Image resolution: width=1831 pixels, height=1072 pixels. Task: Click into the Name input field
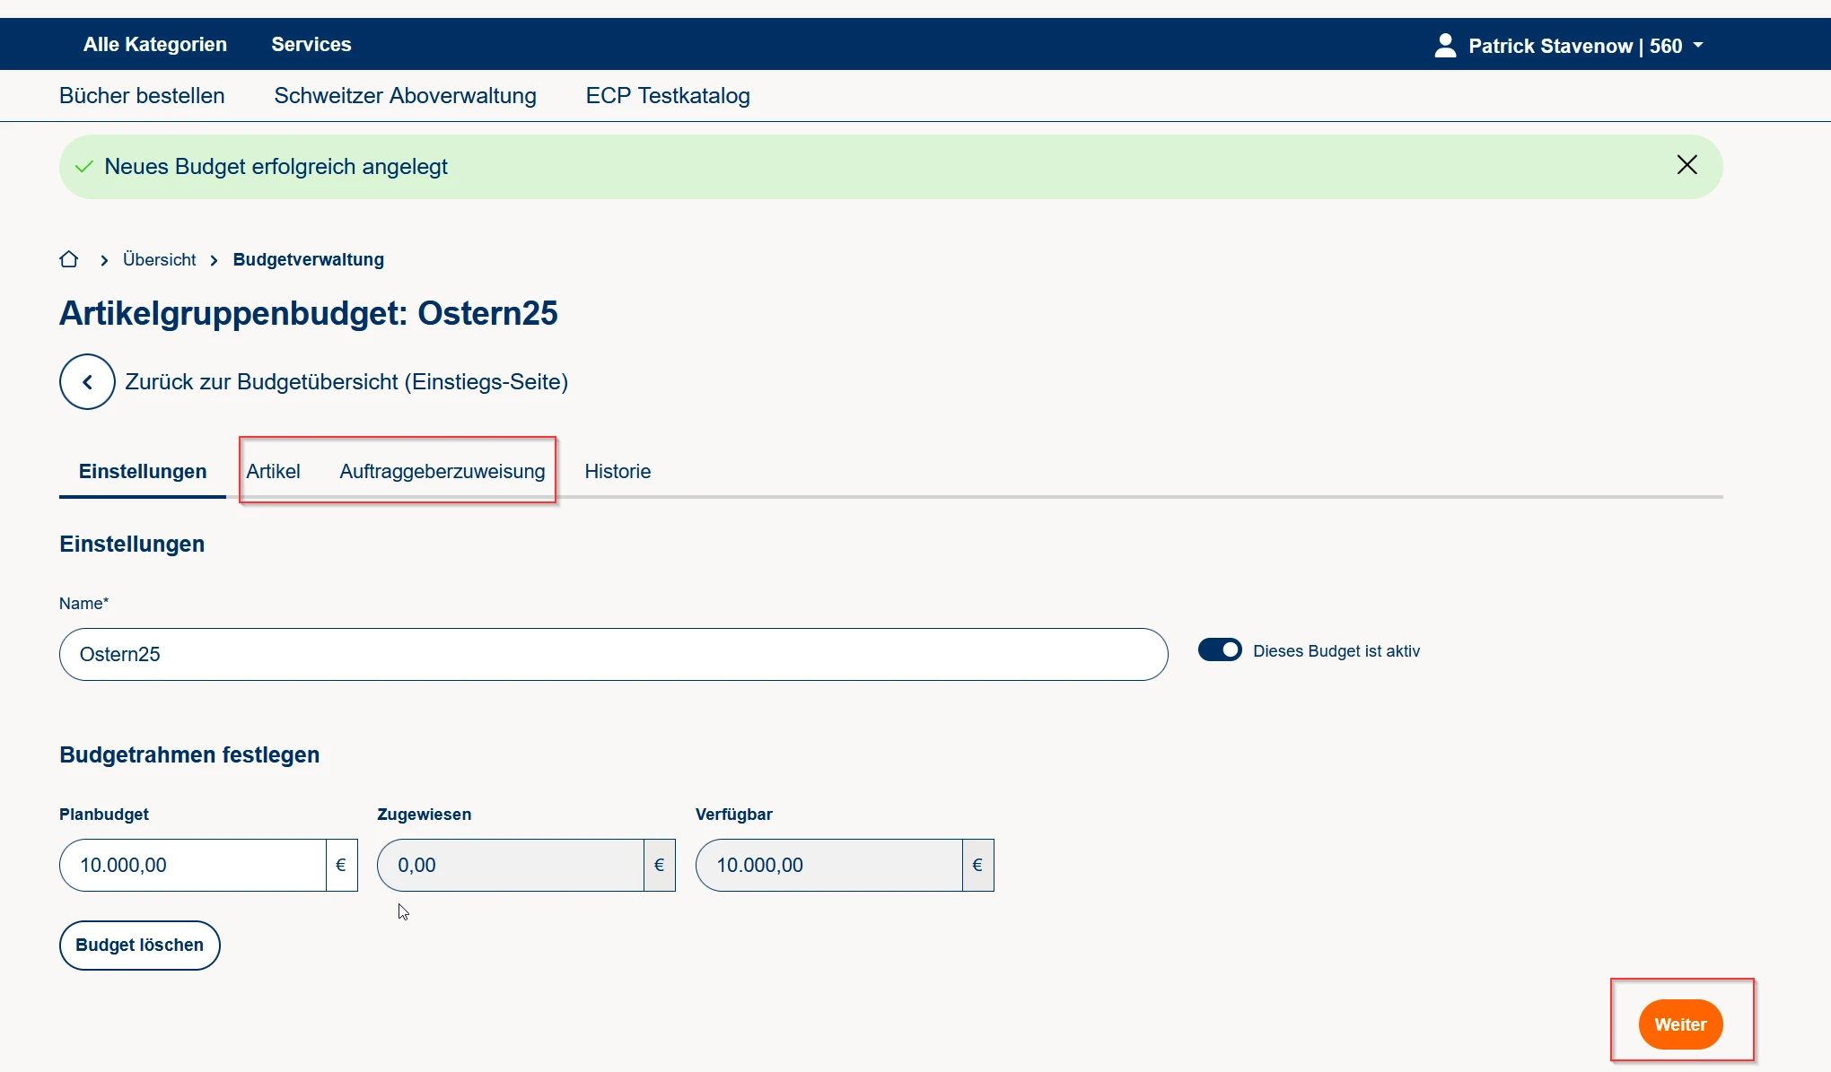[x=613, y=655]
